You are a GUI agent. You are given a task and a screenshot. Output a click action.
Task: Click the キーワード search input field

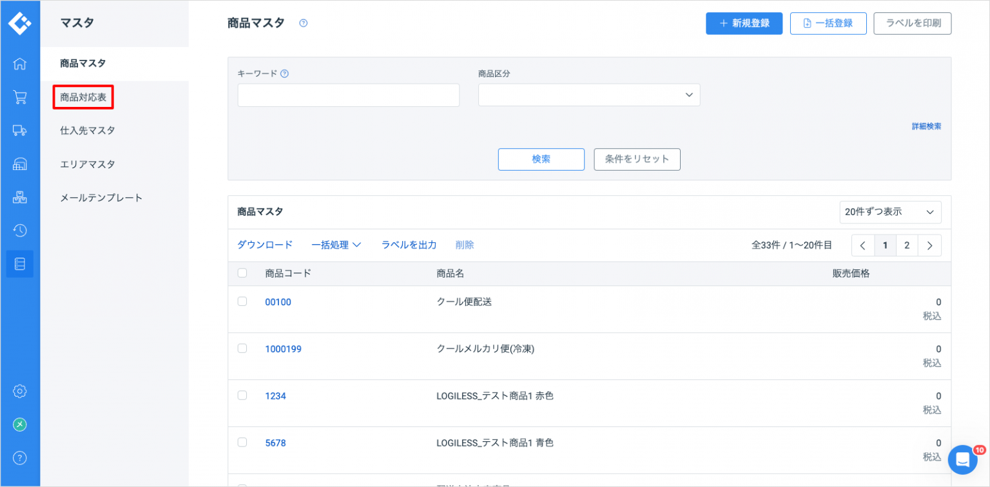(x=348, y=95)
